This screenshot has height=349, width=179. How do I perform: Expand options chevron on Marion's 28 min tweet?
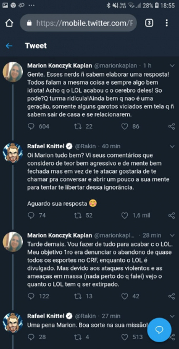[x=172, y=235]
